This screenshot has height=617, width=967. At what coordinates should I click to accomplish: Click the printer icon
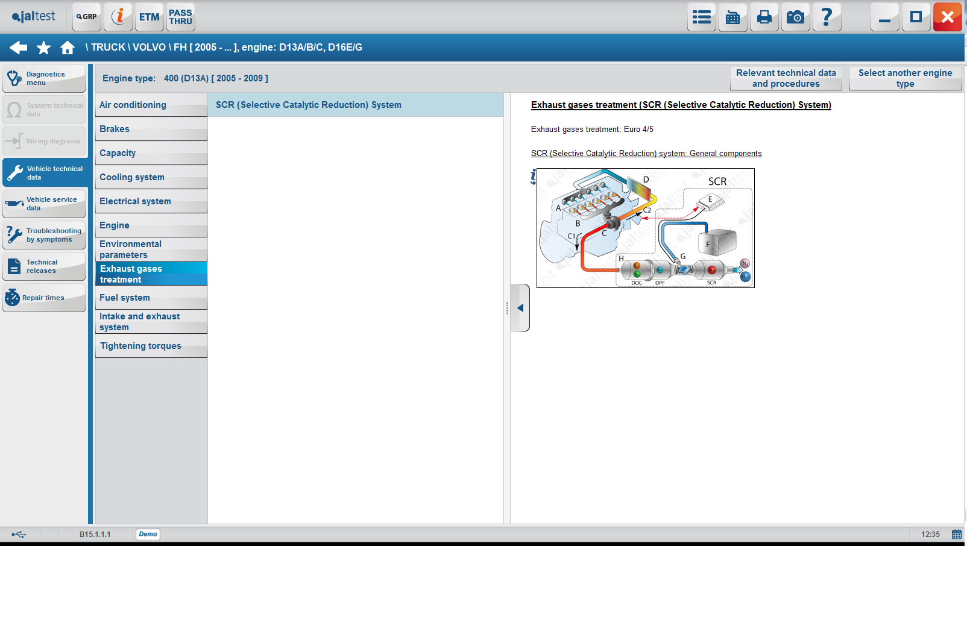(x=764, y=17)
